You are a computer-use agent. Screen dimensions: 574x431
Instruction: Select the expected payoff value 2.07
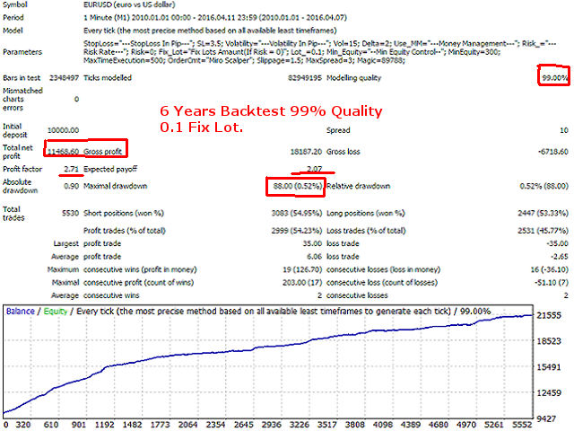pyautogui.click(x=315, y=169)
